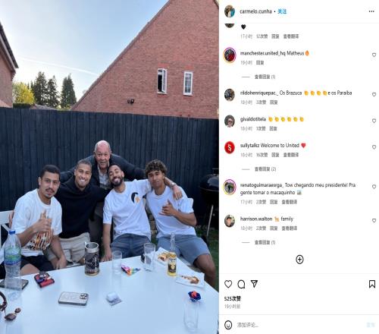Viewport: 379px width, 334px height.
Task: Save post with the bookmark icon
Action: 372,284
